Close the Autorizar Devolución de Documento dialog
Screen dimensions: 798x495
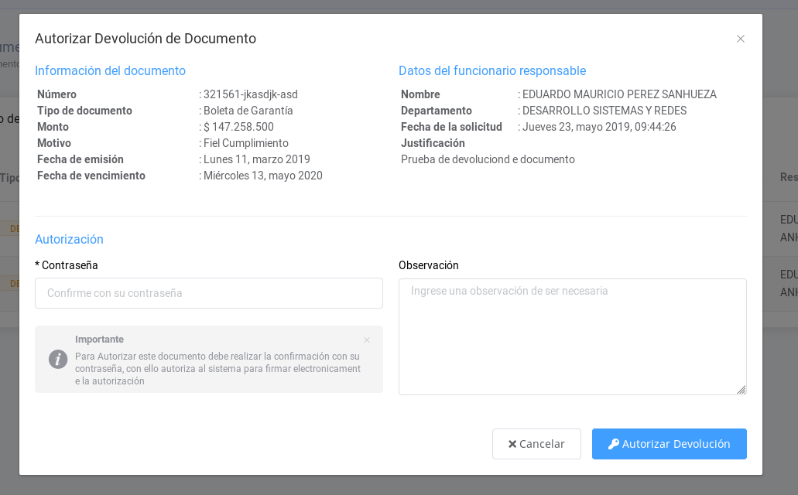point(741,39)
